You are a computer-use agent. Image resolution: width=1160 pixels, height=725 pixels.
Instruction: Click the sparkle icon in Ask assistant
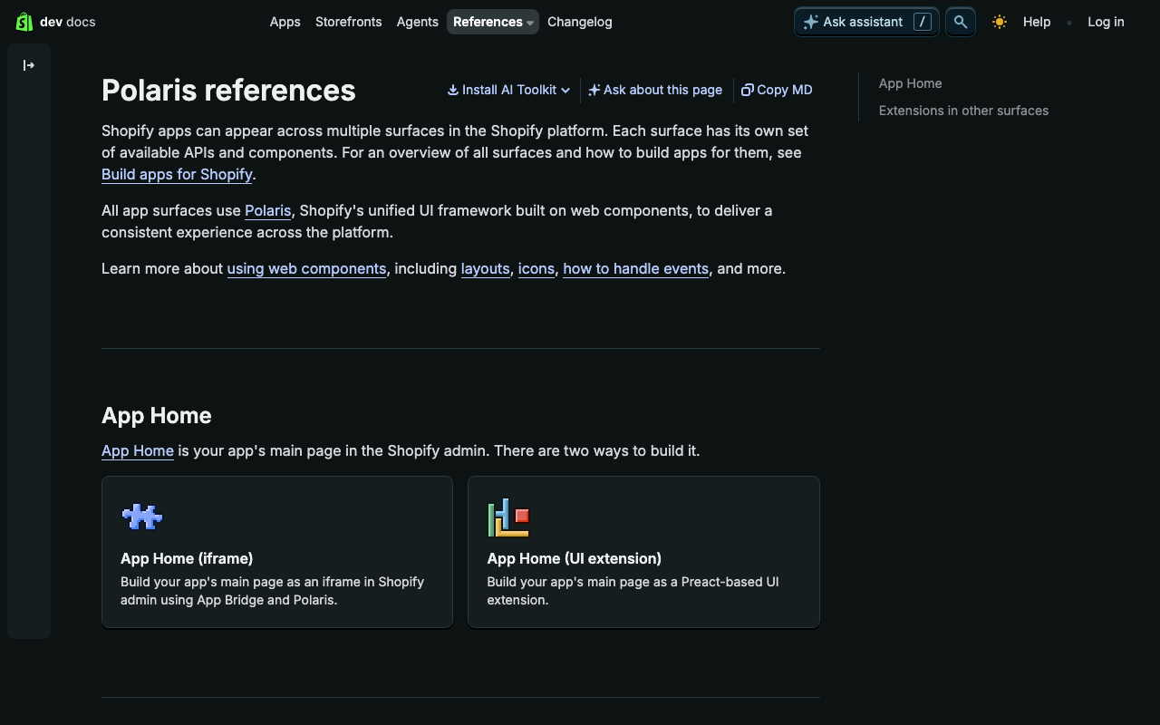[811, 22]
